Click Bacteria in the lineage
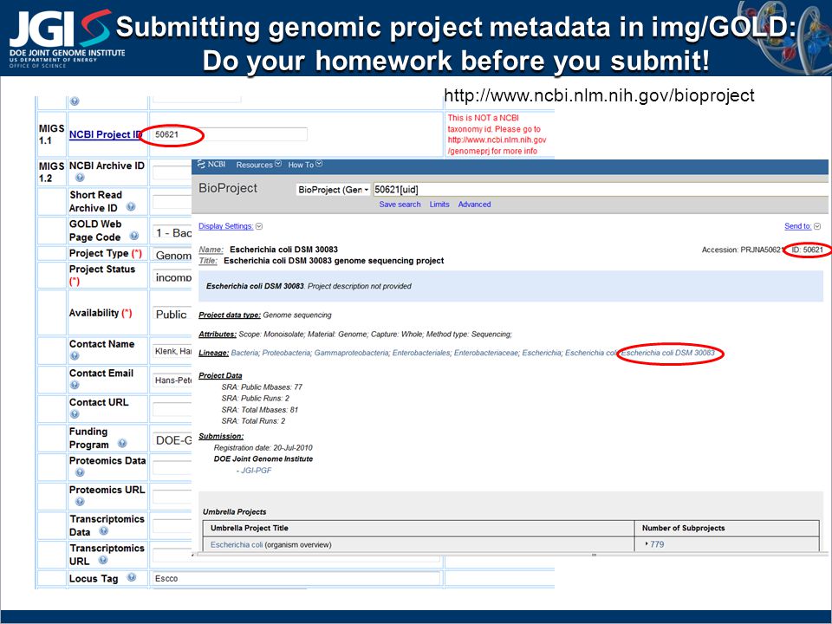The height and width of the screenshot is (624, 832). (244, 353)
